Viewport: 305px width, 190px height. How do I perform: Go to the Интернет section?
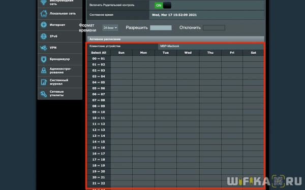click(60, 25)
